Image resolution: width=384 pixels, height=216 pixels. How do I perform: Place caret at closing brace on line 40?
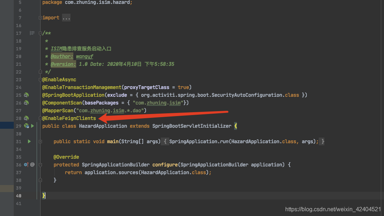(44, 196)
